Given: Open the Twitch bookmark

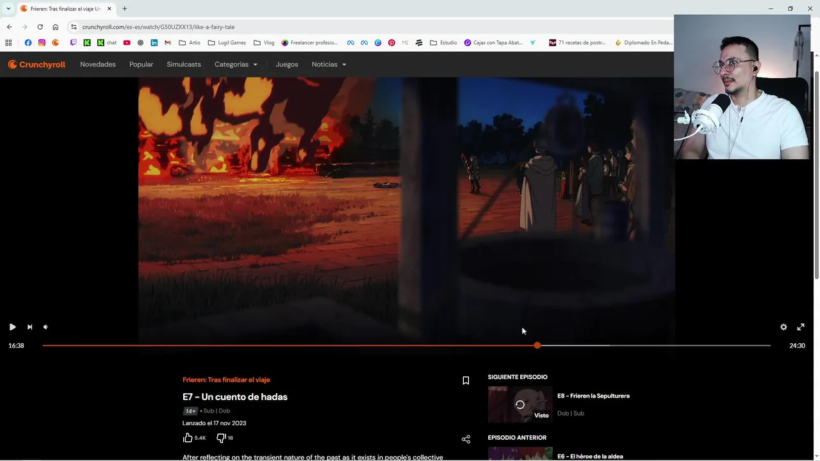Looking at the screenshot, I should click(x=73, y=43).
